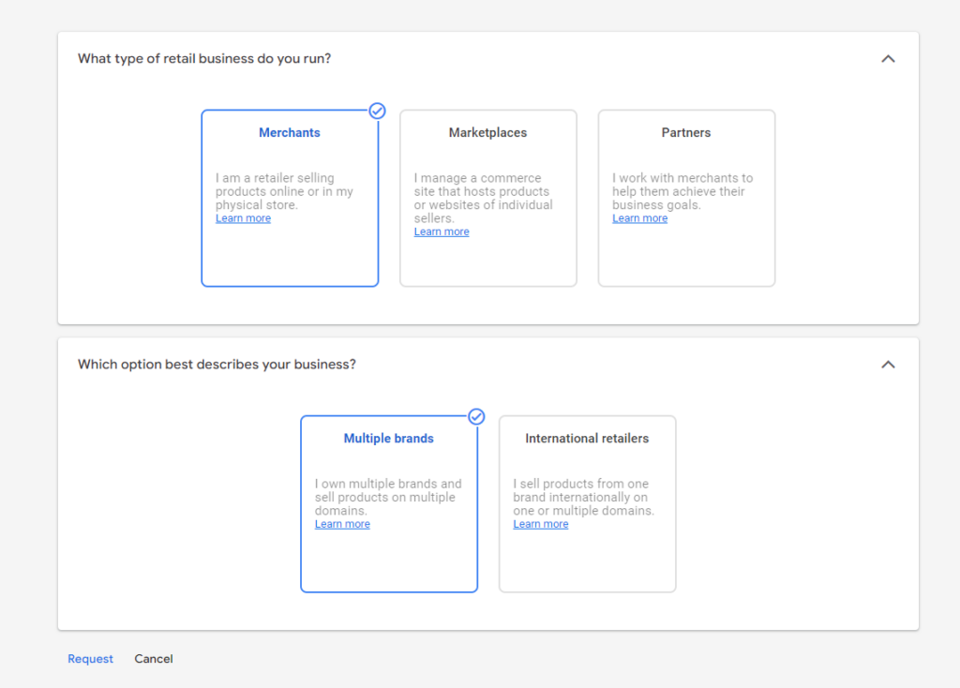Click the 'Which option best describes your business?' heading
Screen dimensions: 960x688
coord(217,365)
